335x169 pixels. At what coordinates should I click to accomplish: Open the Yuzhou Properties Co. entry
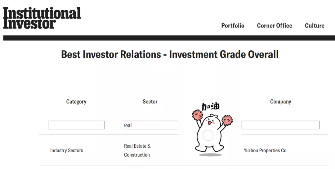(x=266, y=150)
